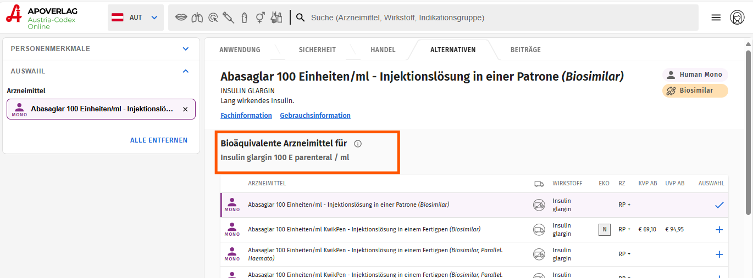The height and width of the screenshot is (278, 753).
Task: Click Alle entfernen
Action: [x=159, y=140]
